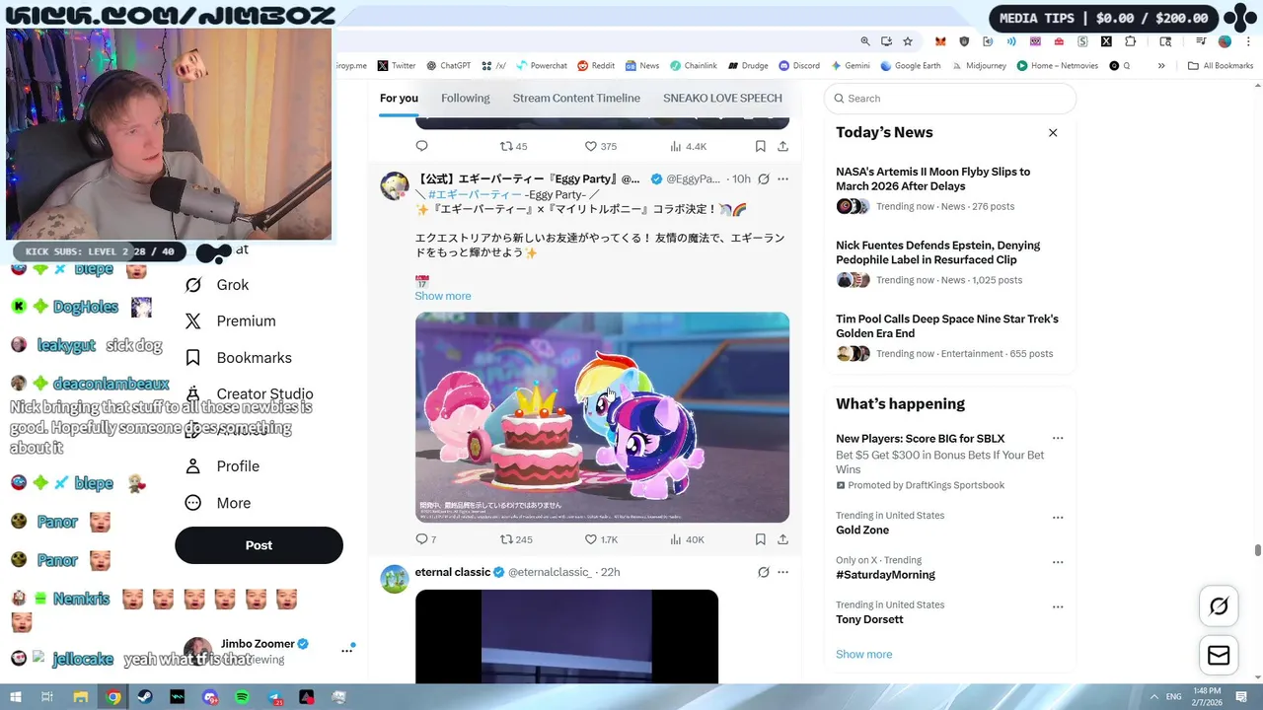Open Chrome three-dot menu
1263x710 pixels.
click(x=1248, y=41)
